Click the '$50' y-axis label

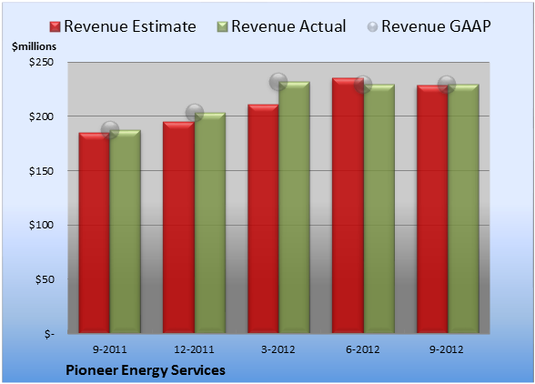[45, 279]
